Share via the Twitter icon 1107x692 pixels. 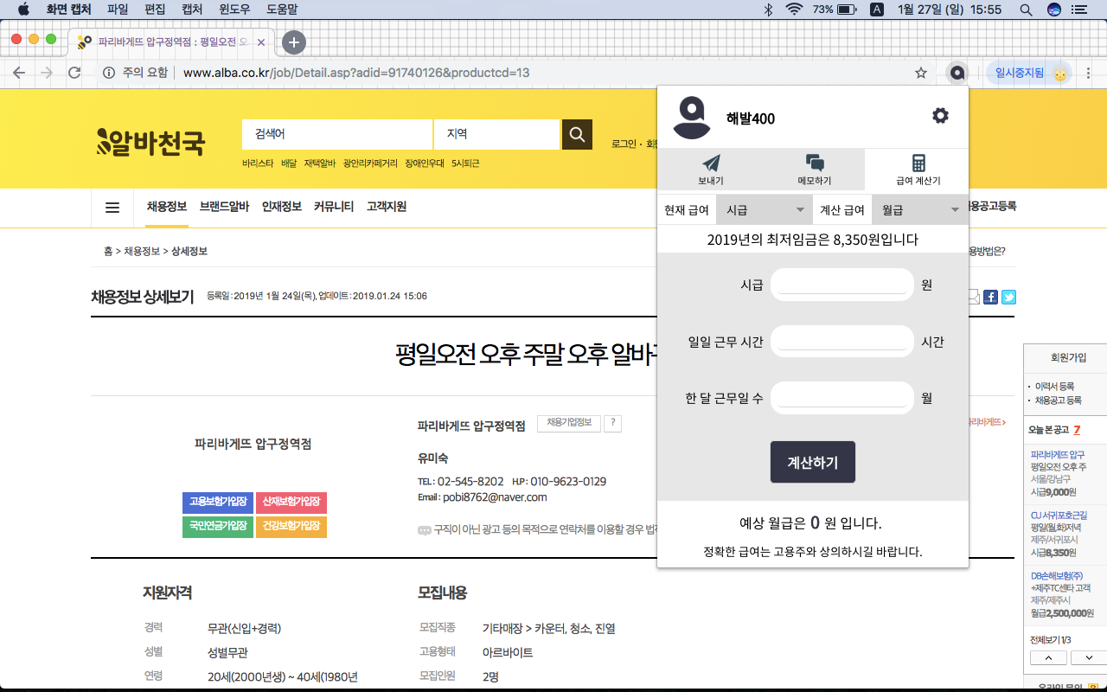[x=1008, y=297]
